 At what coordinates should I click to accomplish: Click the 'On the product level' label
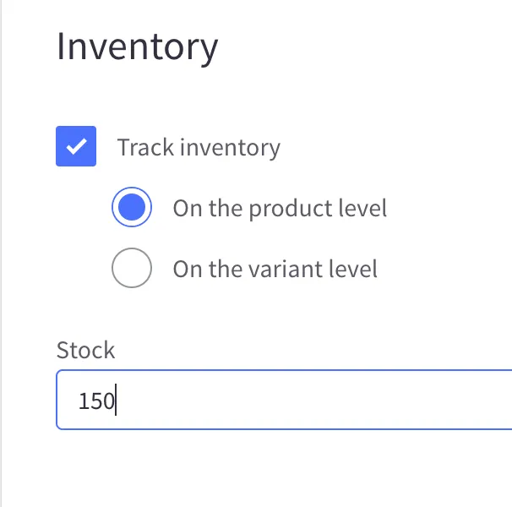coord(280,209)
